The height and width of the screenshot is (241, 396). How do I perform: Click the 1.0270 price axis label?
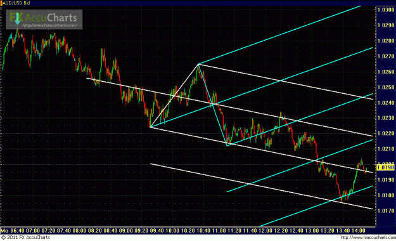point(386,56)
